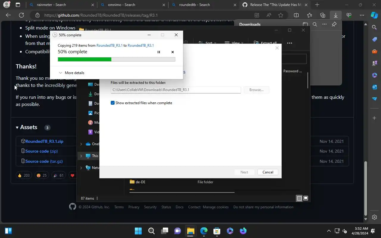Add a sidebar app with plus

pyautogui.click(x=374, y=118)
